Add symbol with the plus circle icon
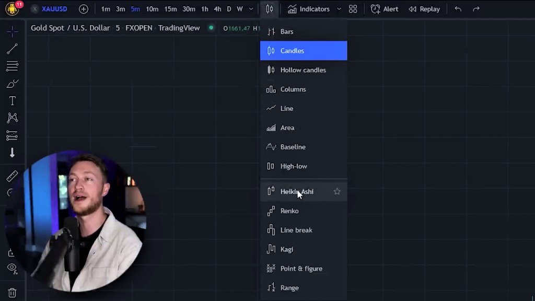535x301 pixels. [x=84, y=9]
